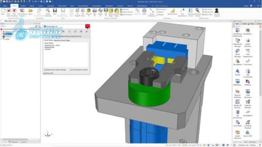Select '#gripping claw + piston' state
The width and height of the screenshot is (262, 147).
click(52, 45)
